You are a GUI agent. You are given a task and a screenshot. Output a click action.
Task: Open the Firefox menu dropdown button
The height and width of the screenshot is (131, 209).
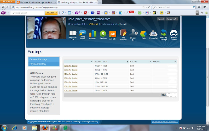(8, 2)
